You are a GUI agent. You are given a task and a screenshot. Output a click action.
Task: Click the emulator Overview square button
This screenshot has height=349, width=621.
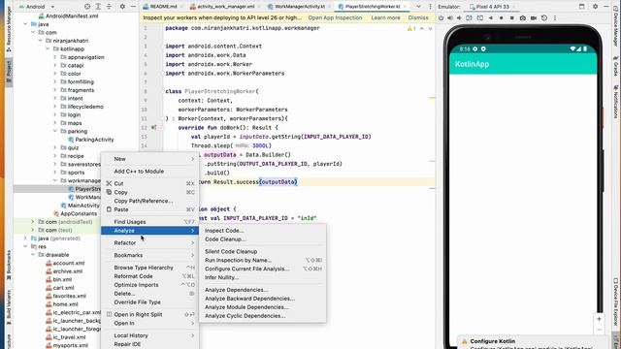[511, 17]
